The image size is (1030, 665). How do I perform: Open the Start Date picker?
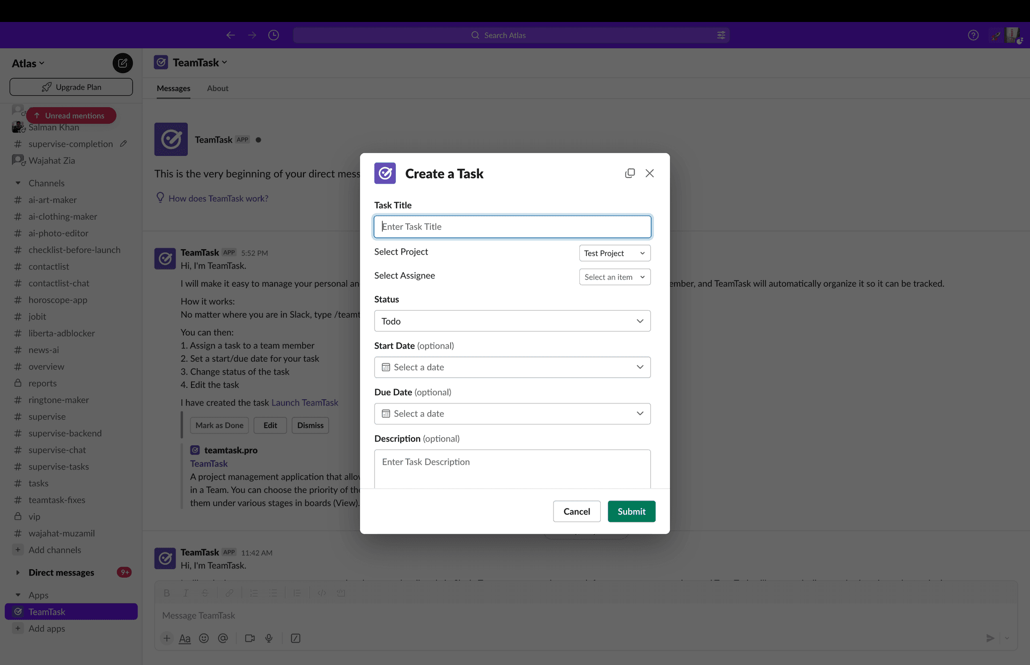pos(512,367)
